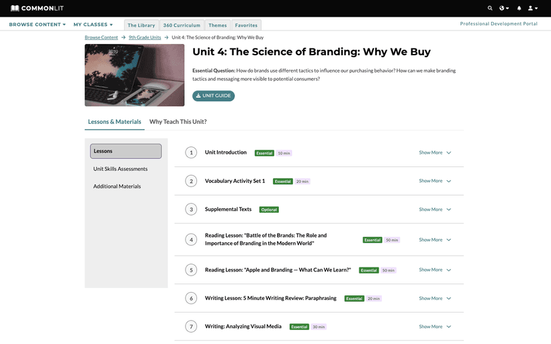Download the Unit Guide

tap(214, 96)
